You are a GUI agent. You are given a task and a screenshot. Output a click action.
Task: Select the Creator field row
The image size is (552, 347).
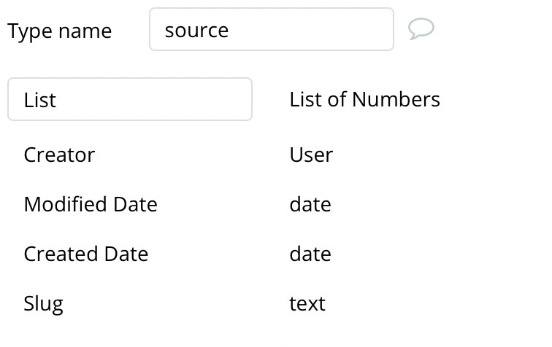pos(59,155)
